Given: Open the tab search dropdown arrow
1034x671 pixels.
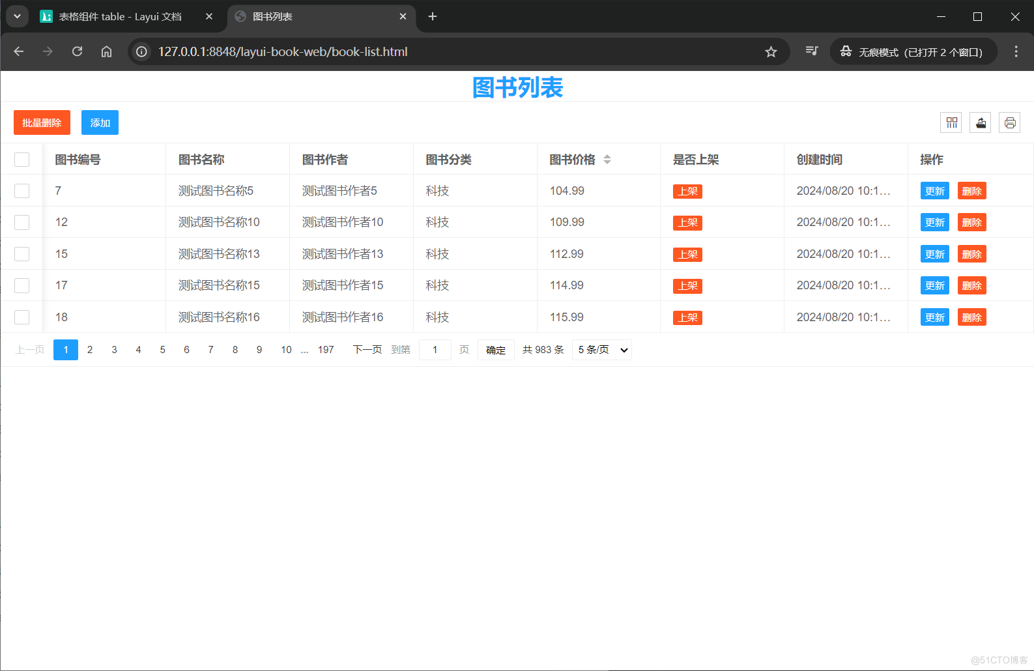Looking at the screenshot, I should click(x=17, y=16).
